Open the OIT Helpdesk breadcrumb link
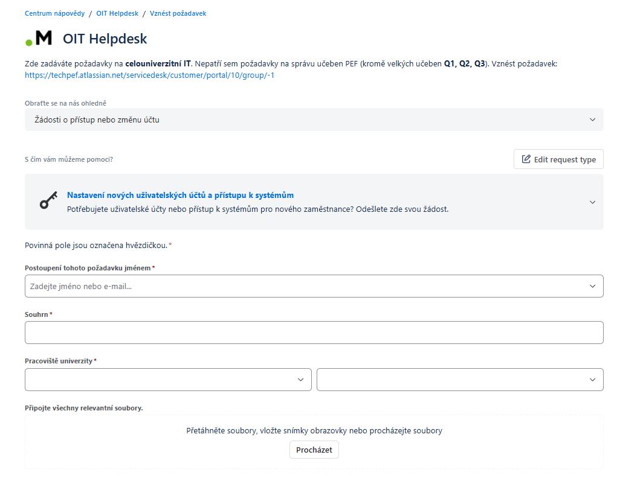 click(x=117, y=13)
